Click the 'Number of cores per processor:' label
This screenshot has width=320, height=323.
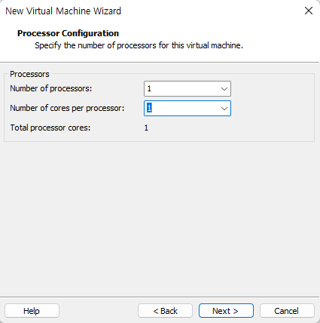(x=67, y=108)
